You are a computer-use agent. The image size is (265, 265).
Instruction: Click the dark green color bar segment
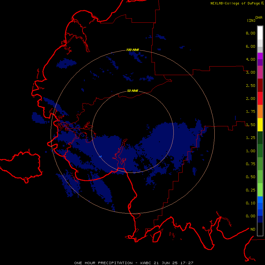click(x=260, y=138)
